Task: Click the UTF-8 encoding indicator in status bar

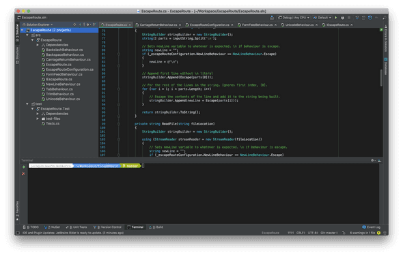Action: tap(313, 233)
